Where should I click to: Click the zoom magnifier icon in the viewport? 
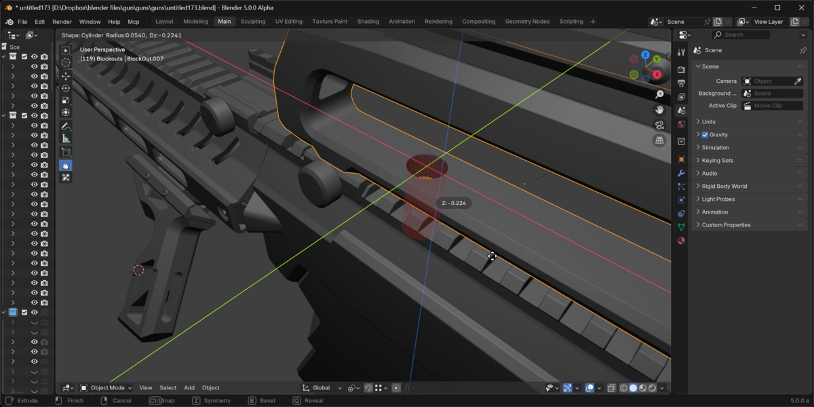point(659,94)
